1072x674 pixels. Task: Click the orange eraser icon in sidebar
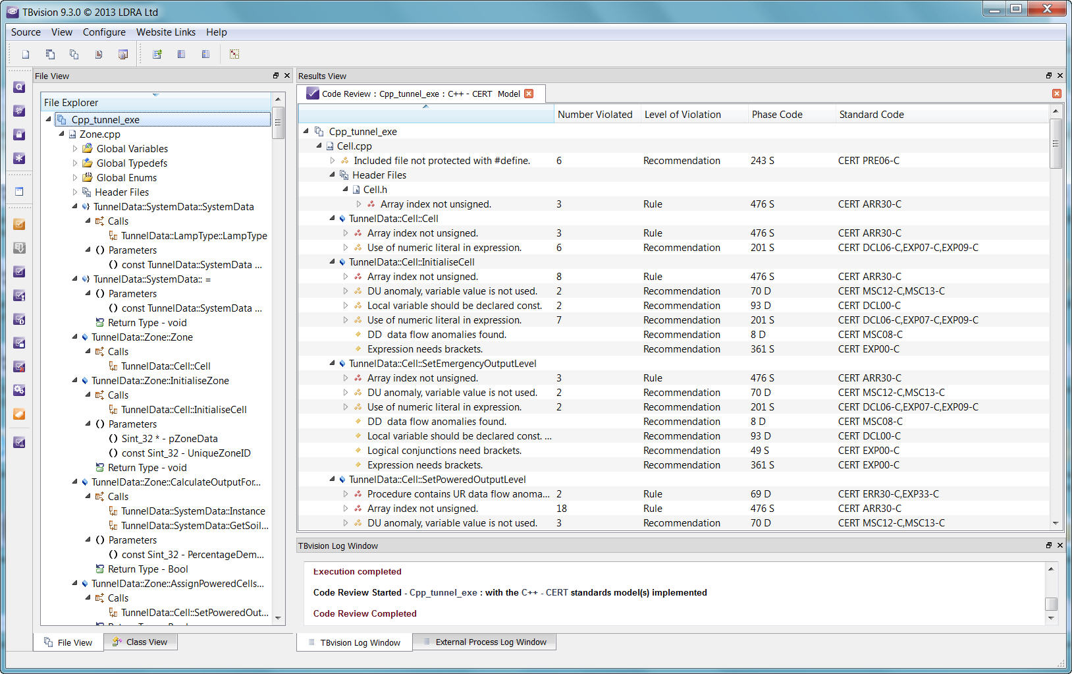[19, 414]
